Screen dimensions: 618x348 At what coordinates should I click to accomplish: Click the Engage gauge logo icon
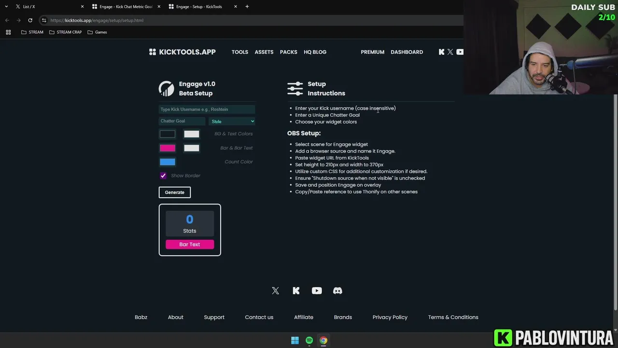(167, 88)
